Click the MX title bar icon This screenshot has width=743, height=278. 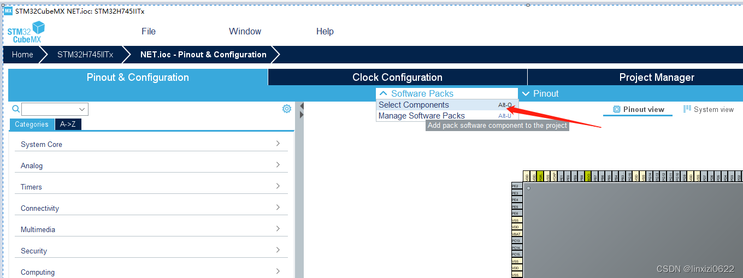click(8, 11)
